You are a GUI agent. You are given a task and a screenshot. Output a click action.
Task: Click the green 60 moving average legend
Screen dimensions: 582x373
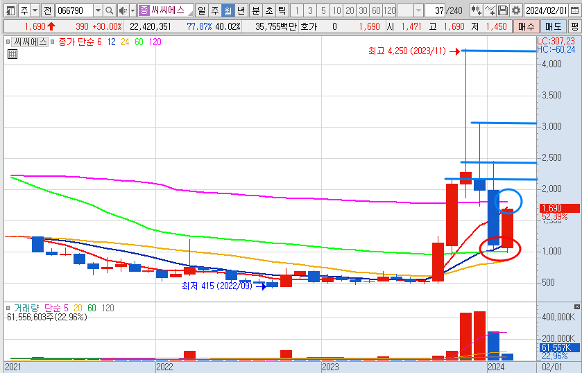[x=139, y=42]
